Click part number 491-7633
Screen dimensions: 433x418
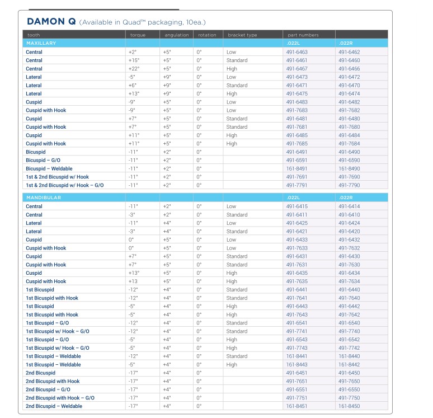(297, 248)
